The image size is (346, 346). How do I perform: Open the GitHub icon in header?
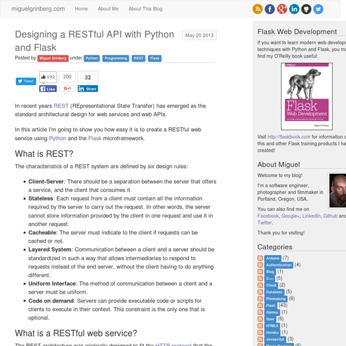click(306, 9)
